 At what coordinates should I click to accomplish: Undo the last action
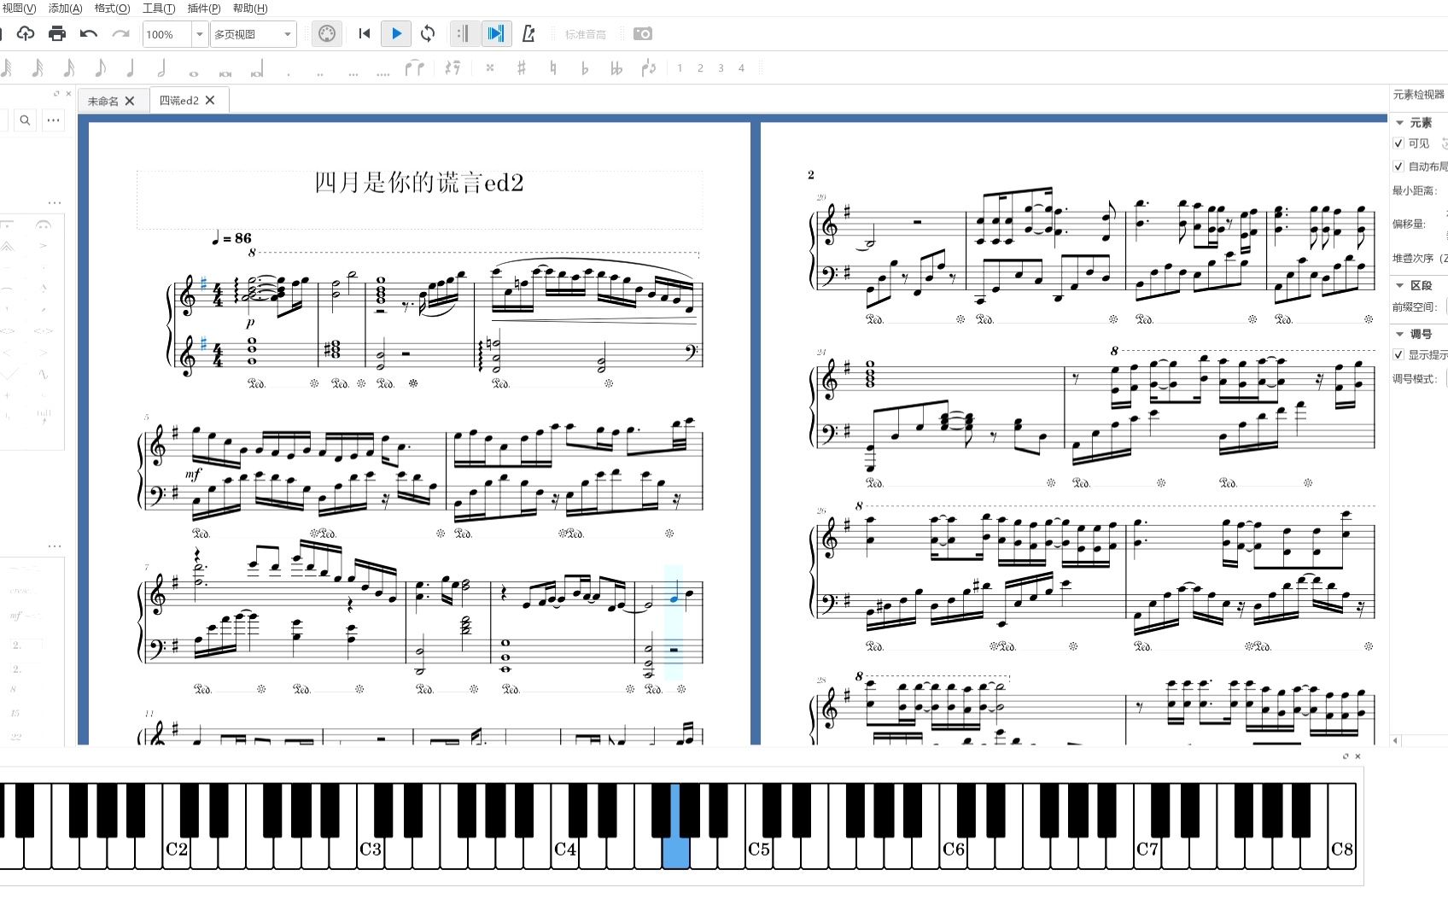pyautogui.click(x=89, y=33)
